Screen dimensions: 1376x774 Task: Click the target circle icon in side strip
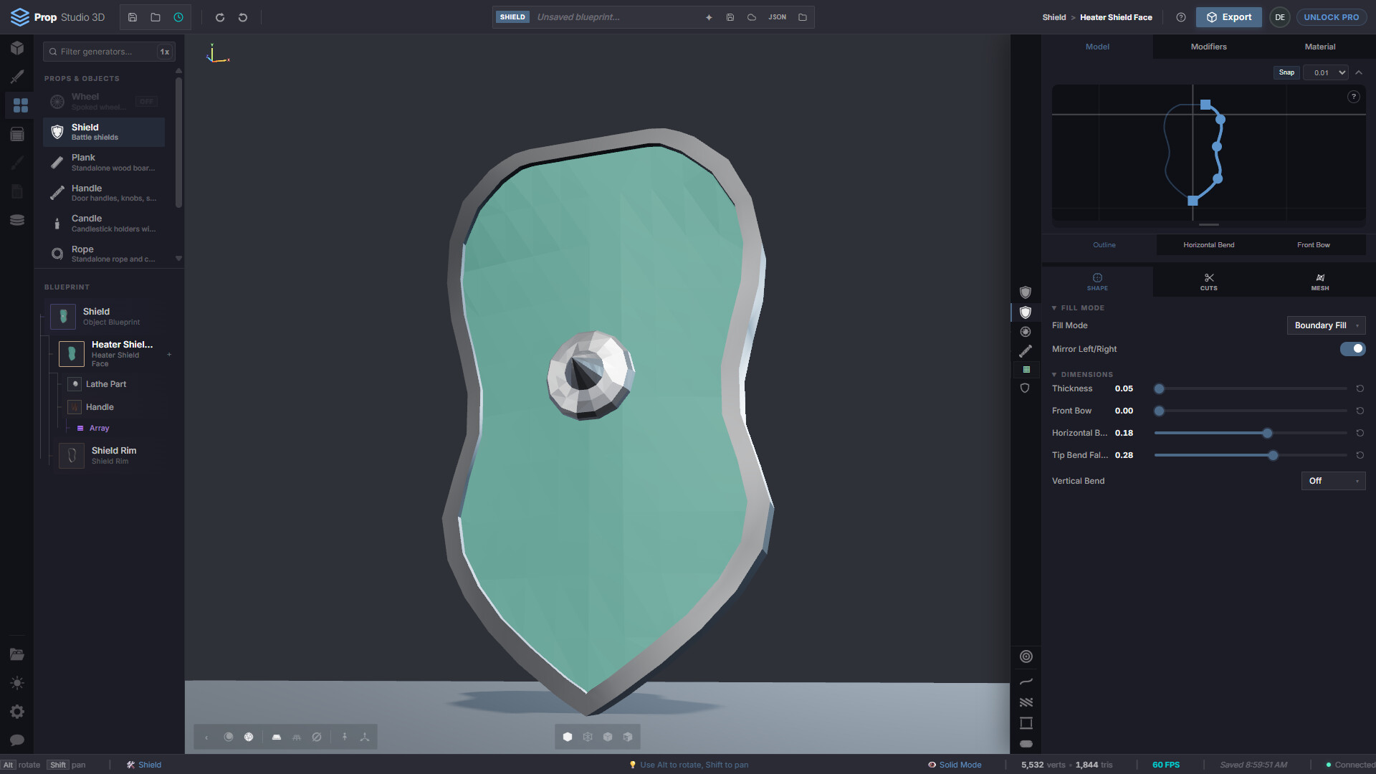point(1026,656)
